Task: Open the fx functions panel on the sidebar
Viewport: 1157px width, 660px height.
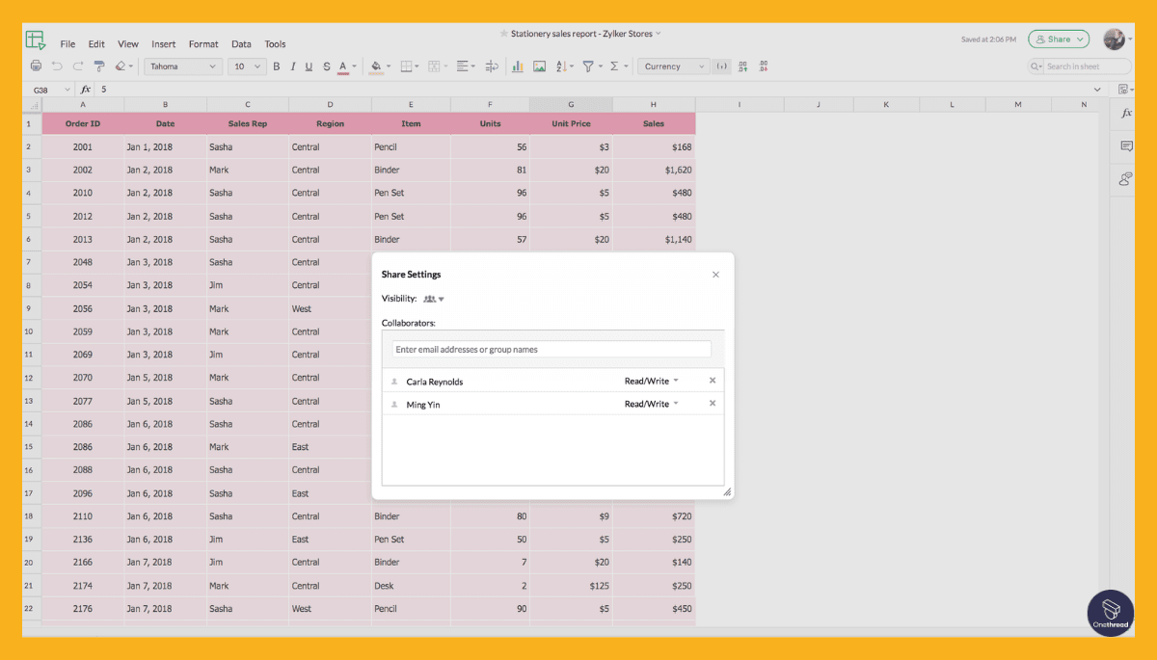Action: [1122, 113]
